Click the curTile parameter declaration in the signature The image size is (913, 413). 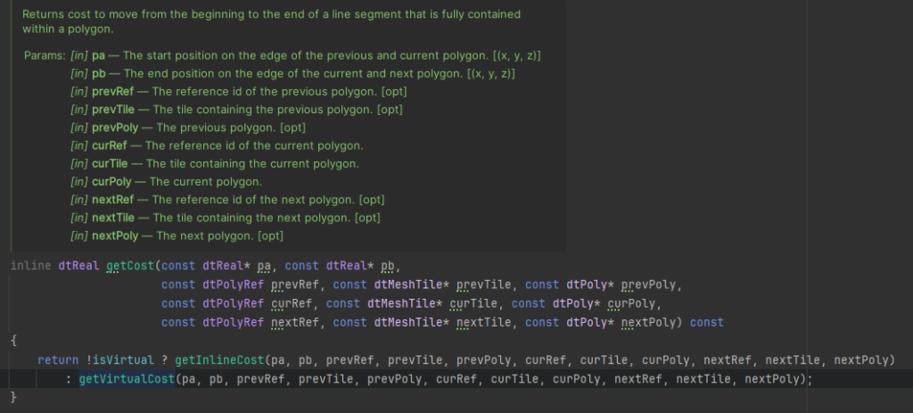pos(480,303)
